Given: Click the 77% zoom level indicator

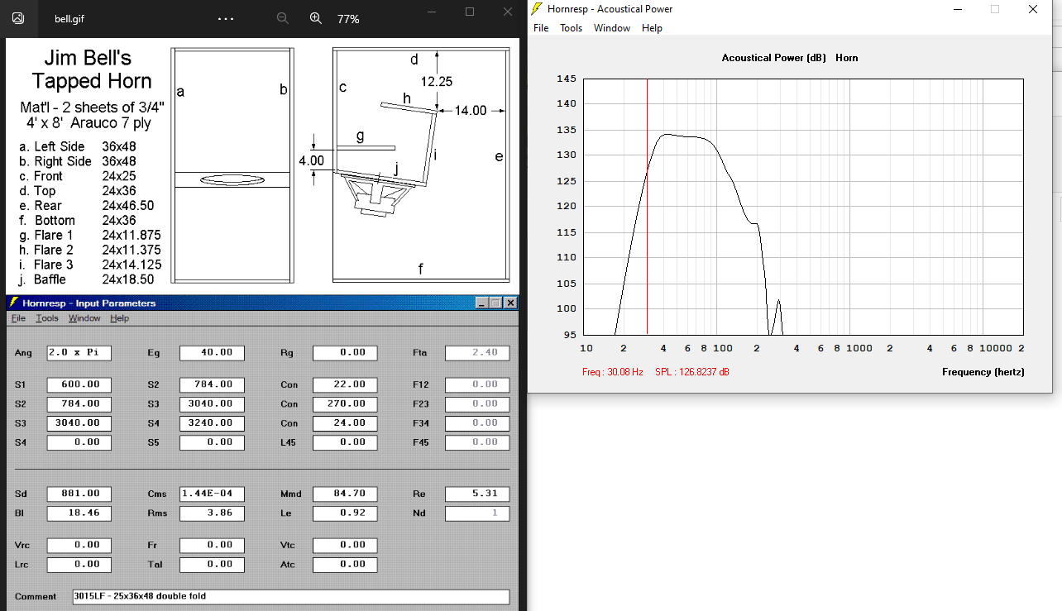Looking at the screenshot, I should point(348,18).
